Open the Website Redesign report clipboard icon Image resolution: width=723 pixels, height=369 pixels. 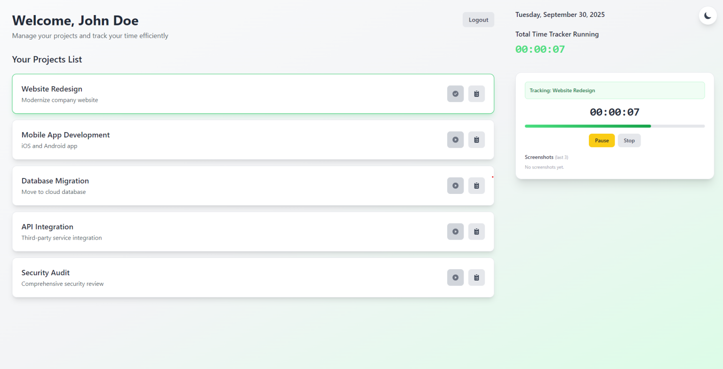(476, 94)
